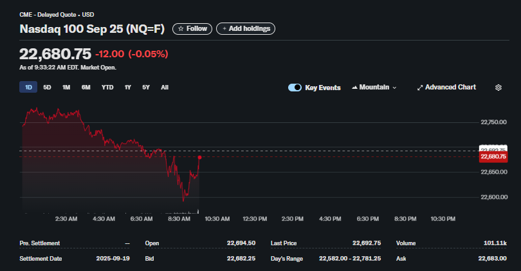Follow the Nasdaq 100 Sep 25 contract

192,29
